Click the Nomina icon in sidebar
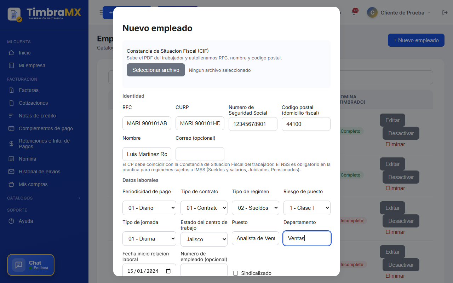Viewport: 453px width, 283px height. pos(11,159)
